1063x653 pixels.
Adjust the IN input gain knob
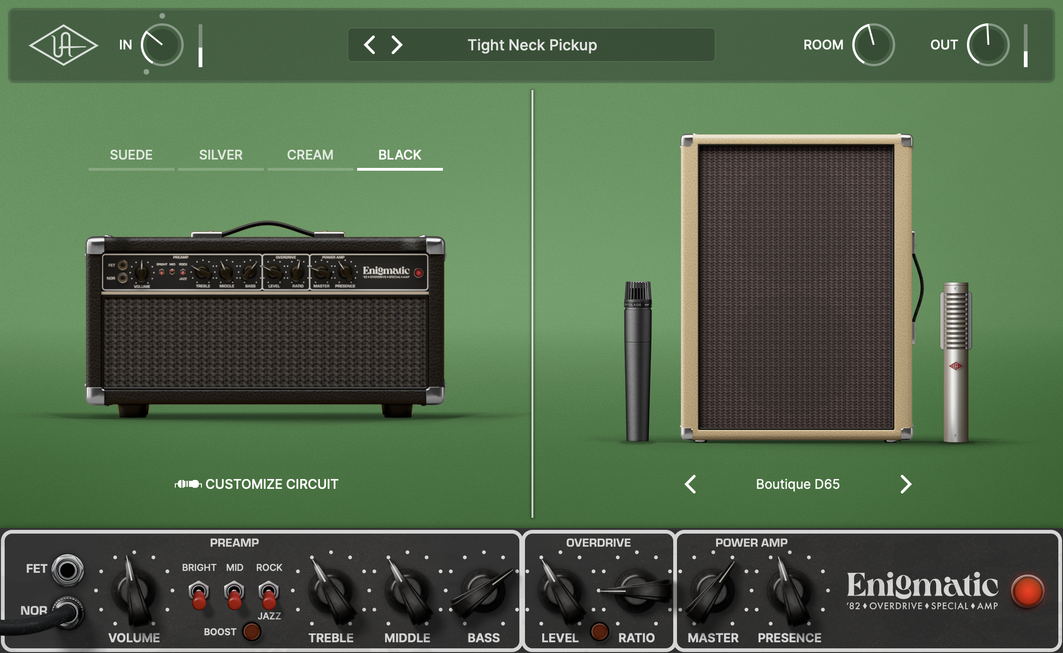click(162, 45)
